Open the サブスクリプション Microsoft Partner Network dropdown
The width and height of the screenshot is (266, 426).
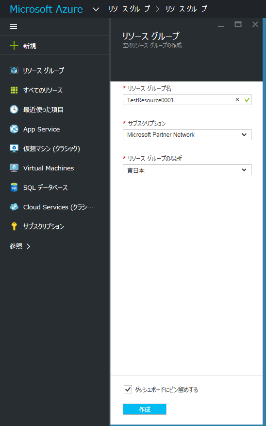(187, 134)
